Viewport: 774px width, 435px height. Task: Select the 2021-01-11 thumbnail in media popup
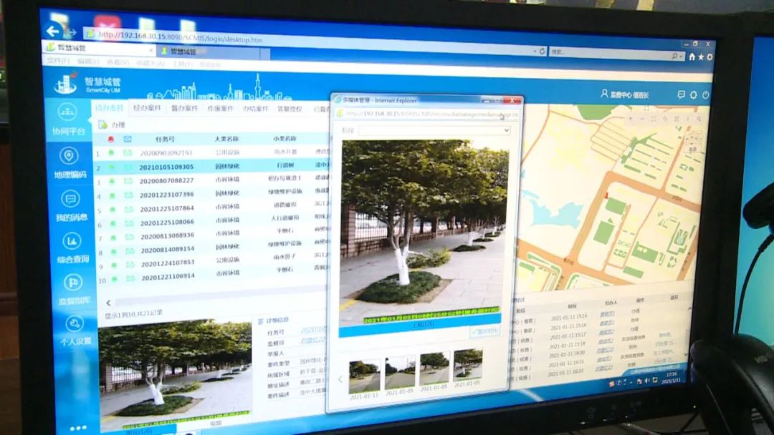pos(364,378)
